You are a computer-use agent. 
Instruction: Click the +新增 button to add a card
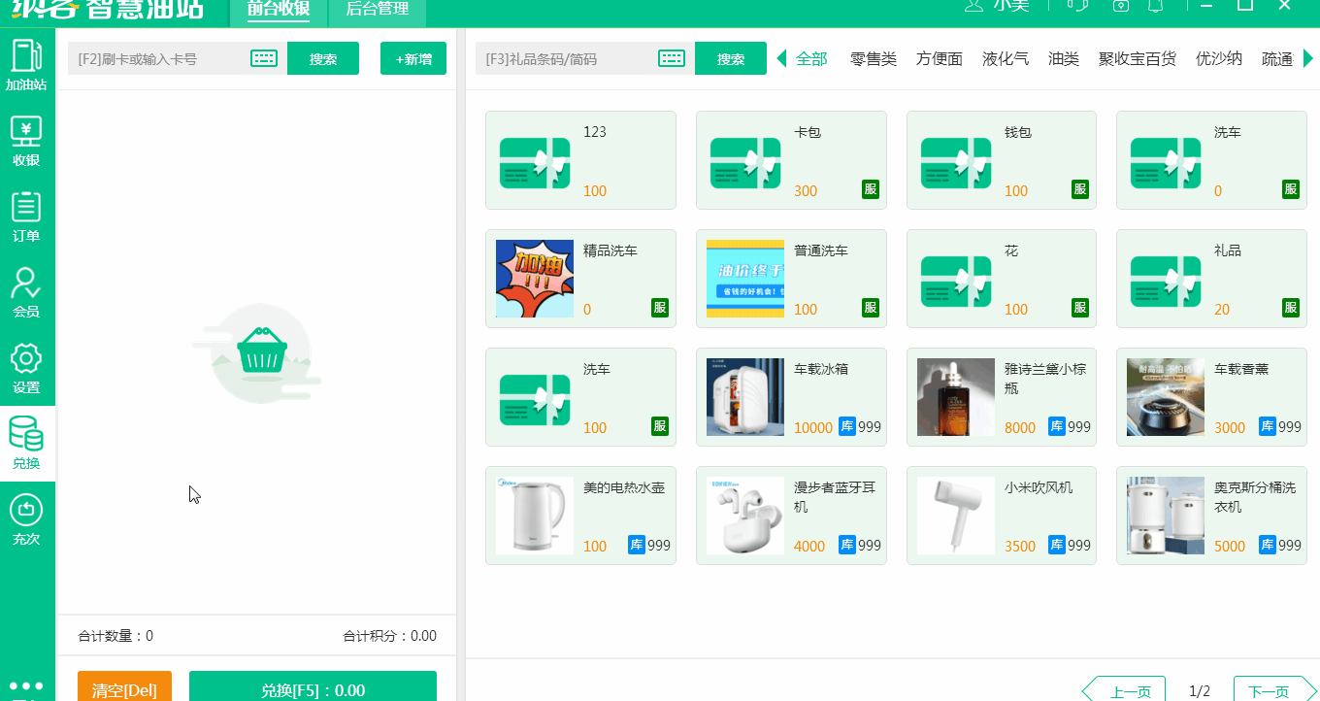point(413,57)
